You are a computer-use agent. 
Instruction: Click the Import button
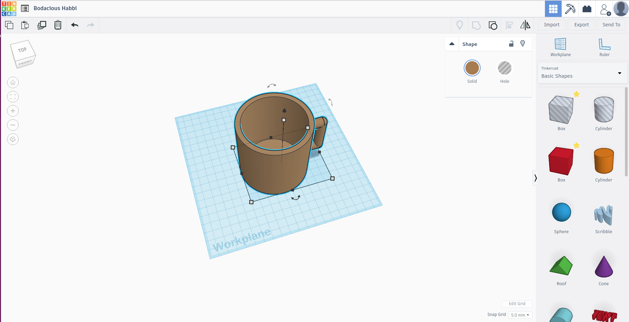pyautogui.click(x=552, y=25)
